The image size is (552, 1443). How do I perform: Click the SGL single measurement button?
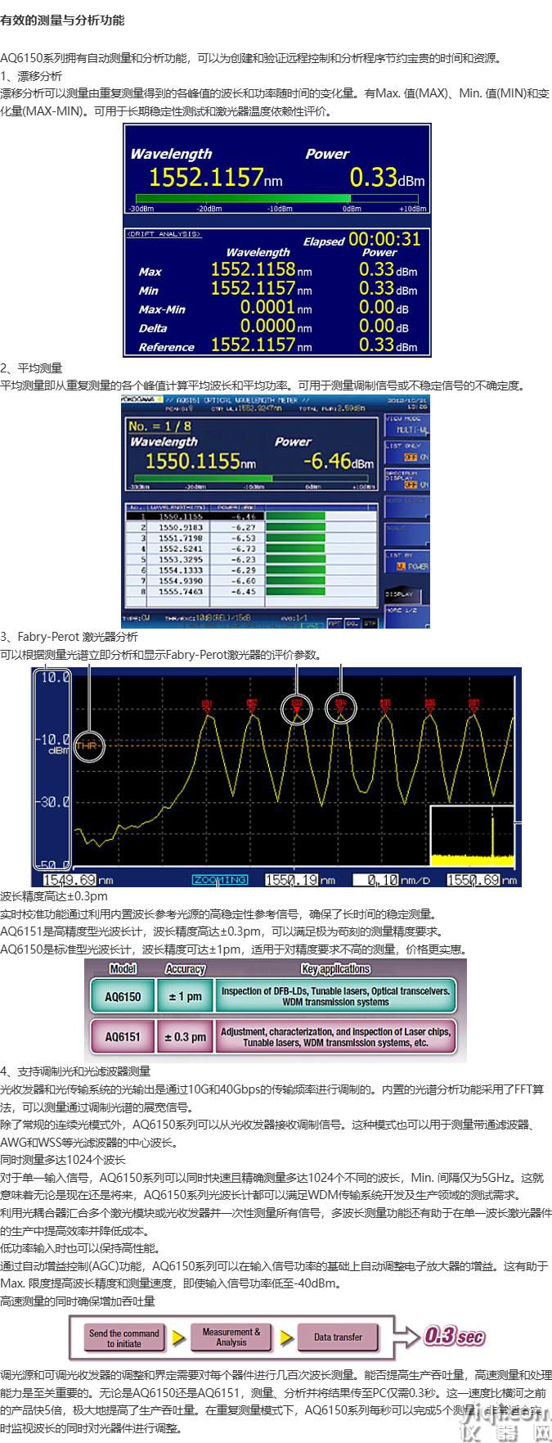coord(351,623)
